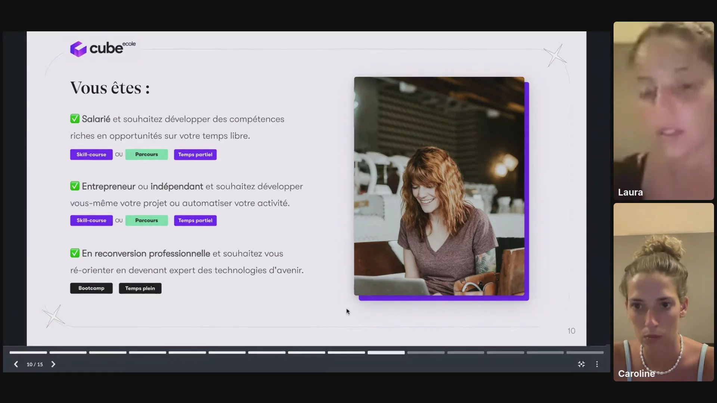Jump to last slide progress segment
Image resolution: width=717 pixels, height=403 pixels.
click(585, 352)
